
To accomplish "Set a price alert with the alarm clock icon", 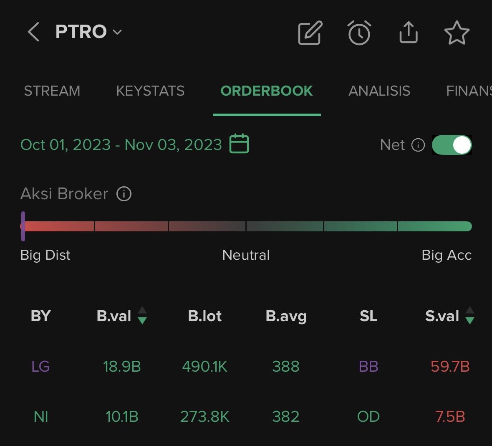I will (x=359, y=33).
